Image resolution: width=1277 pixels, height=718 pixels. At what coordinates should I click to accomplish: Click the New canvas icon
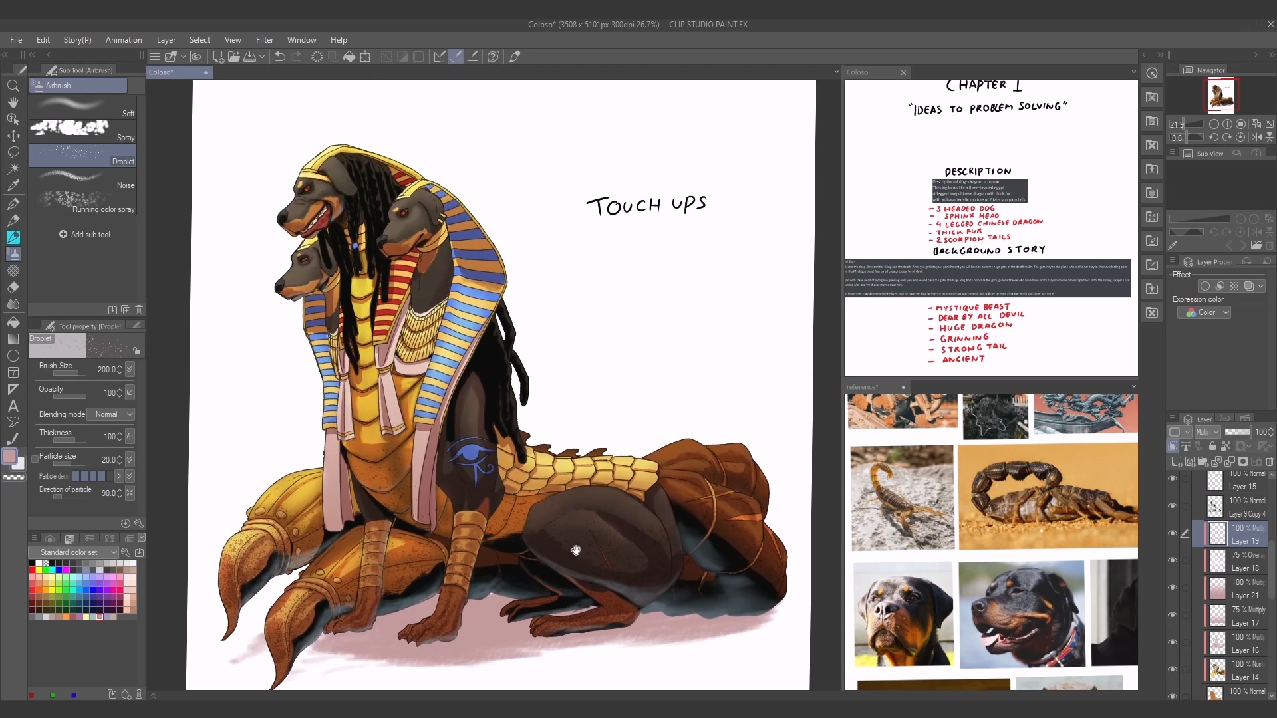pyautogui.click(x=218, y=57)
